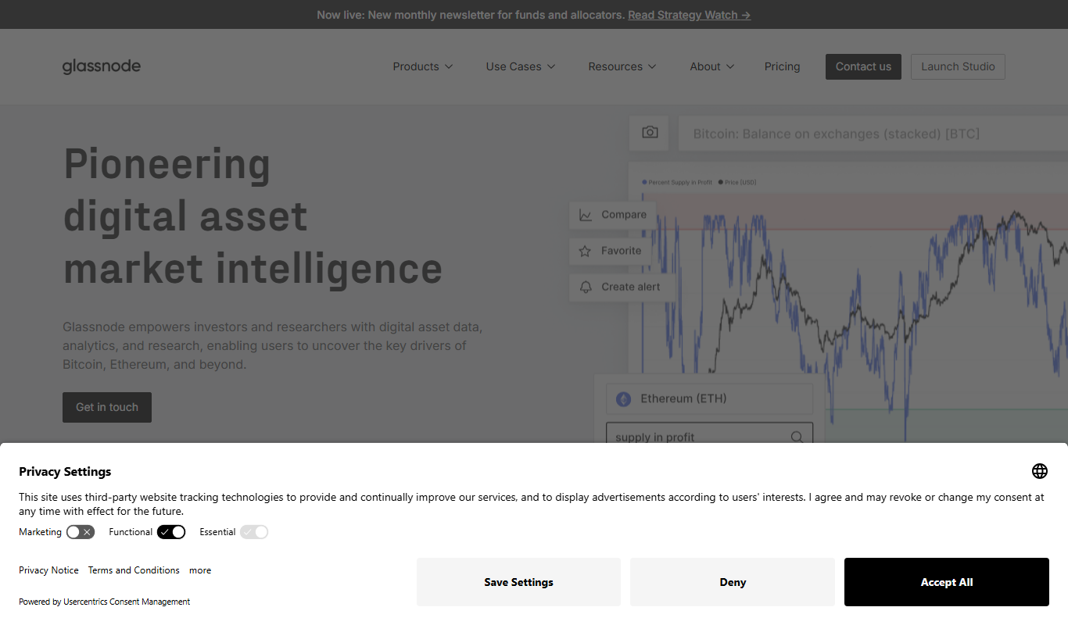This screenshot has height=625, width=1068.
Task: Click the glassnode logo
Action: point(102,66)
